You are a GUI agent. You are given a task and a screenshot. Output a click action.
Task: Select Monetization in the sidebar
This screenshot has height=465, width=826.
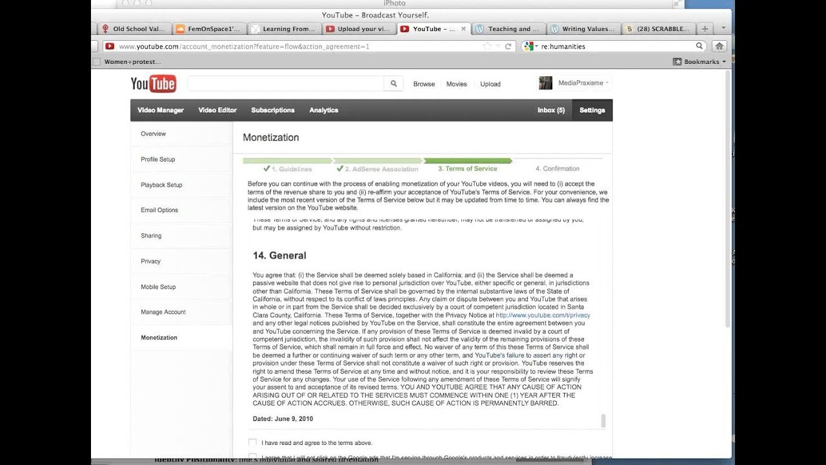[159, 338]
